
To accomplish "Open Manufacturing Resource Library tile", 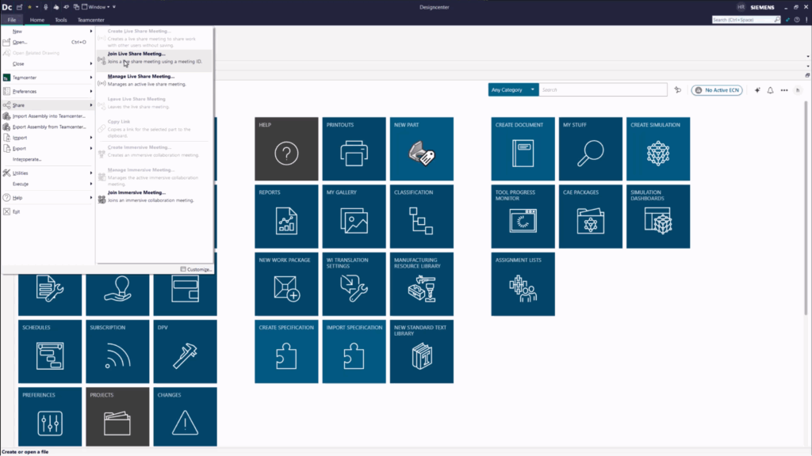I will [422, 284].
